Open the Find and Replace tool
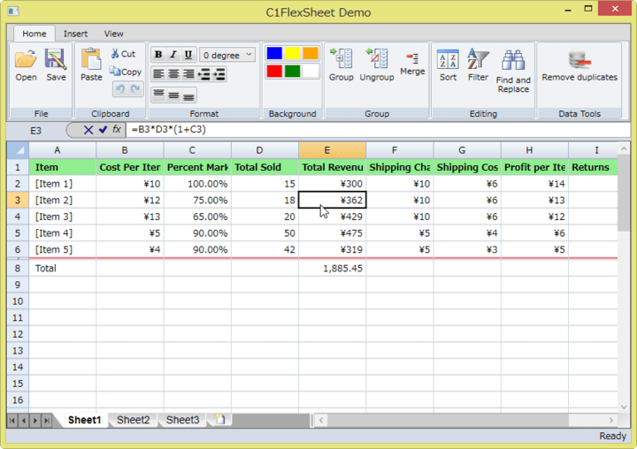 click(x=513, y=62)
